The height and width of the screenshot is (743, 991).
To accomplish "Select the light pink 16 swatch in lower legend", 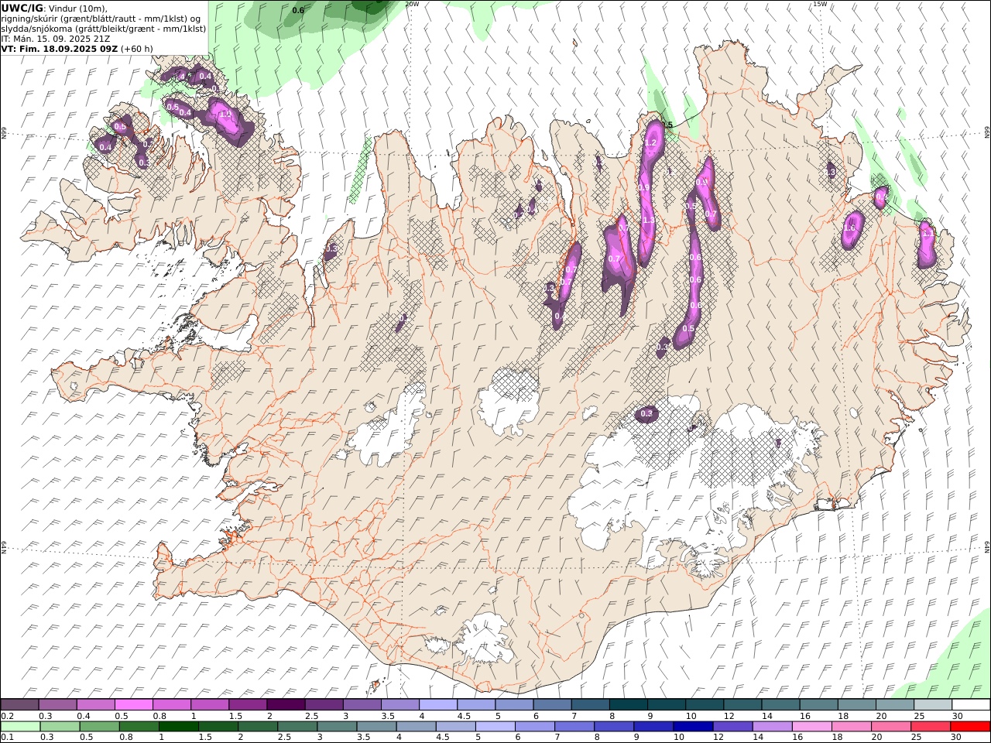I will pos(811,726).
